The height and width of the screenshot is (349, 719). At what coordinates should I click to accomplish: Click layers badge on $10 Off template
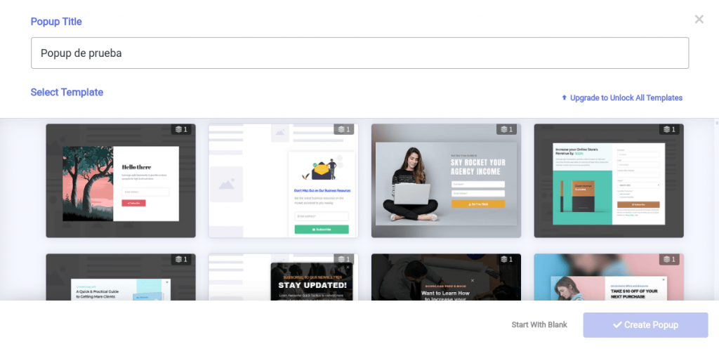tap(669, 259)
